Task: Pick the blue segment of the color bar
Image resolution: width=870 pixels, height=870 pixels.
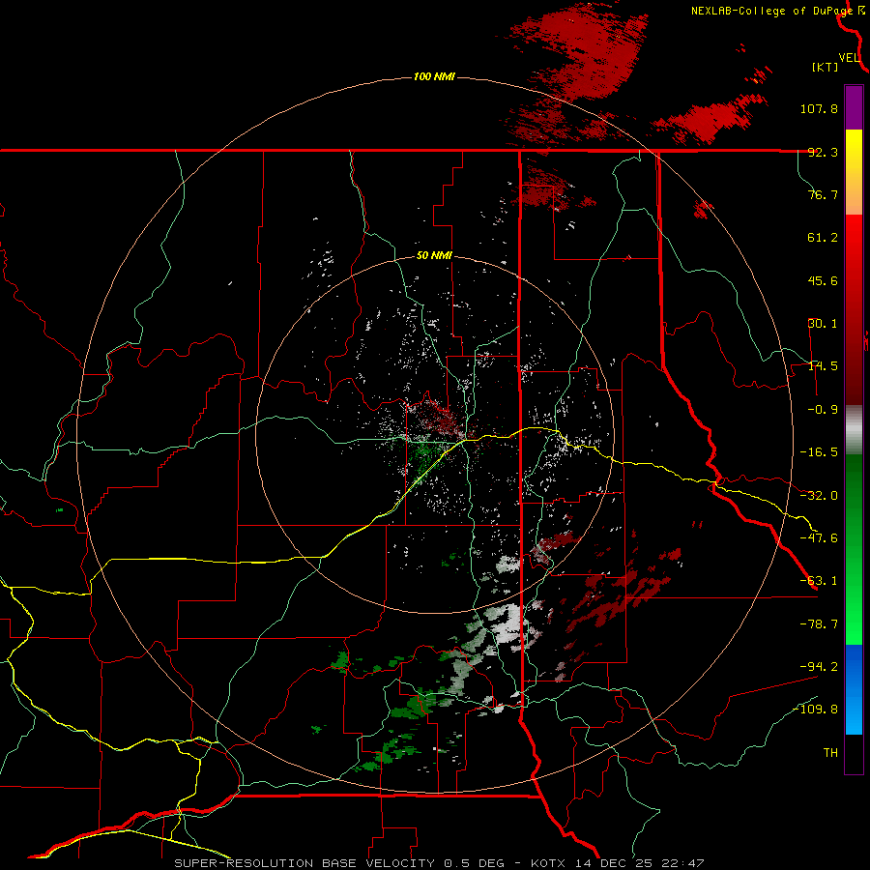Action: tap(854, 689)
